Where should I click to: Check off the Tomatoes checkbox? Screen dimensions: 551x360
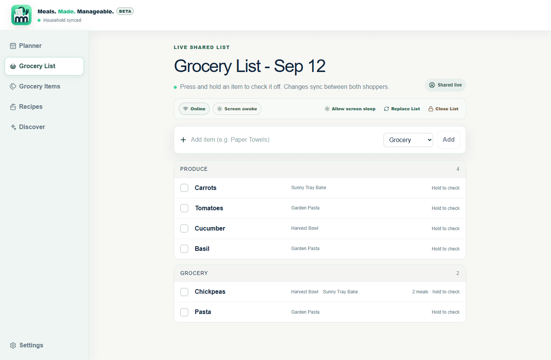tap(184, 208)
